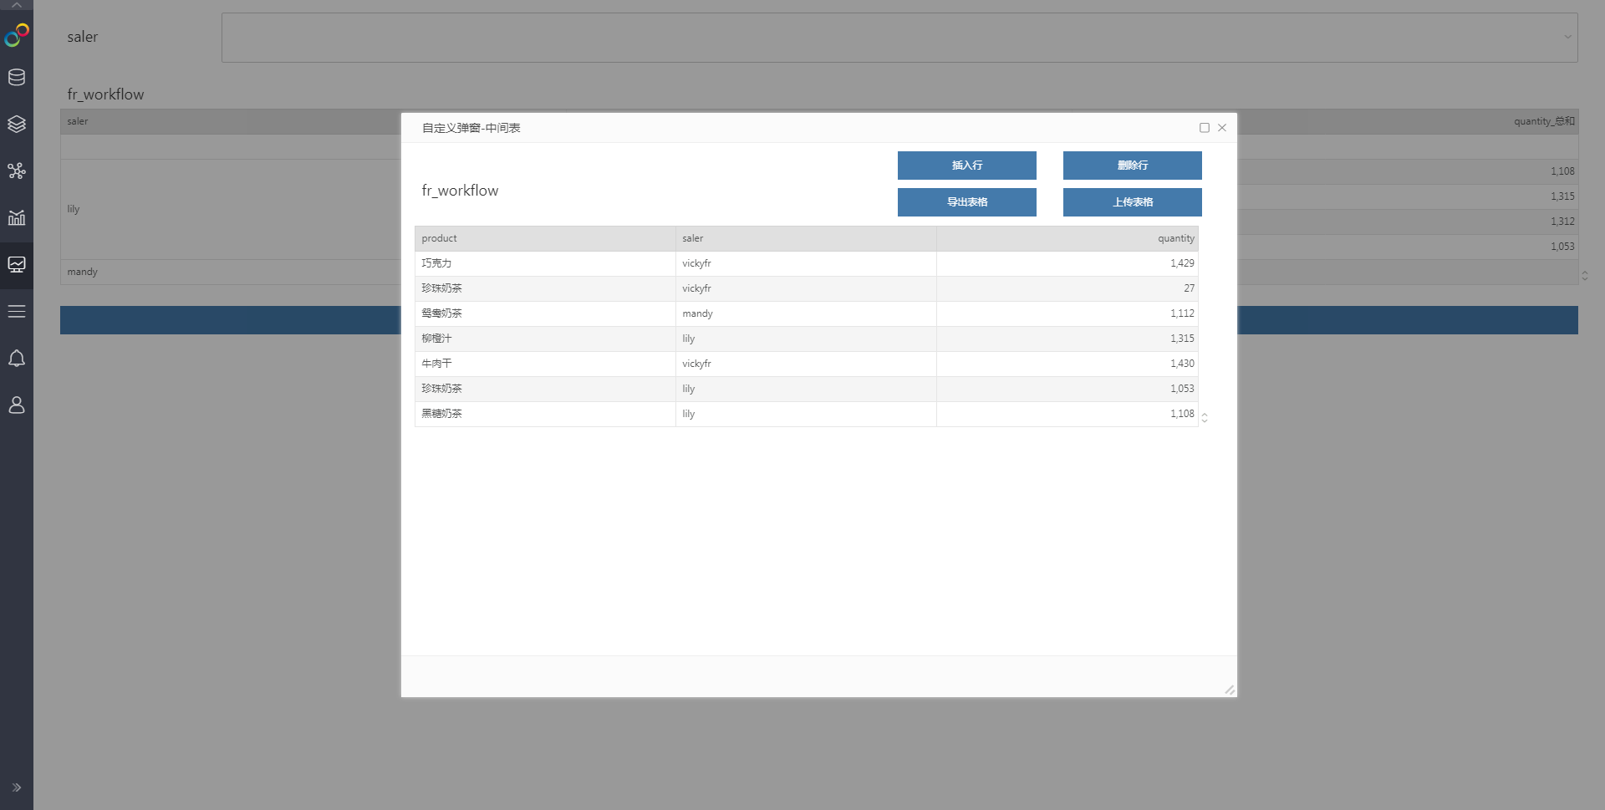
Task: Select the 牛肉干 product cell
Action: coord(545,364)
